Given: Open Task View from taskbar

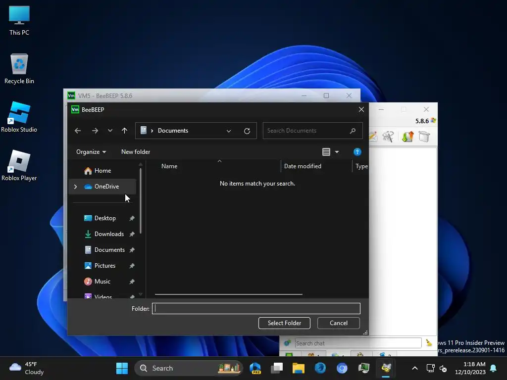Looking at the screenshot, I should (x=277, y=368).
